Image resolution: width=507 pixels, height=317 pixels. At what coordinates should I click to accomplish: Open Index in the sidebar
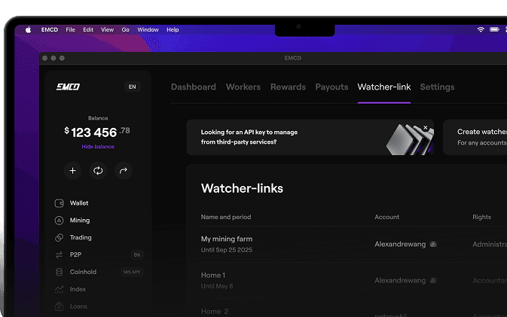[78, 289]
